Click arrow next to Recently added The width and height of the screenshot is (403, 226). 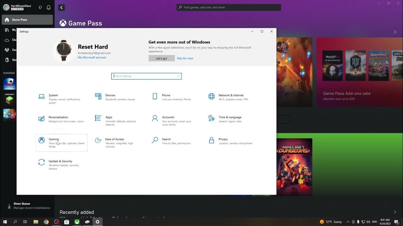coord(395,212)
